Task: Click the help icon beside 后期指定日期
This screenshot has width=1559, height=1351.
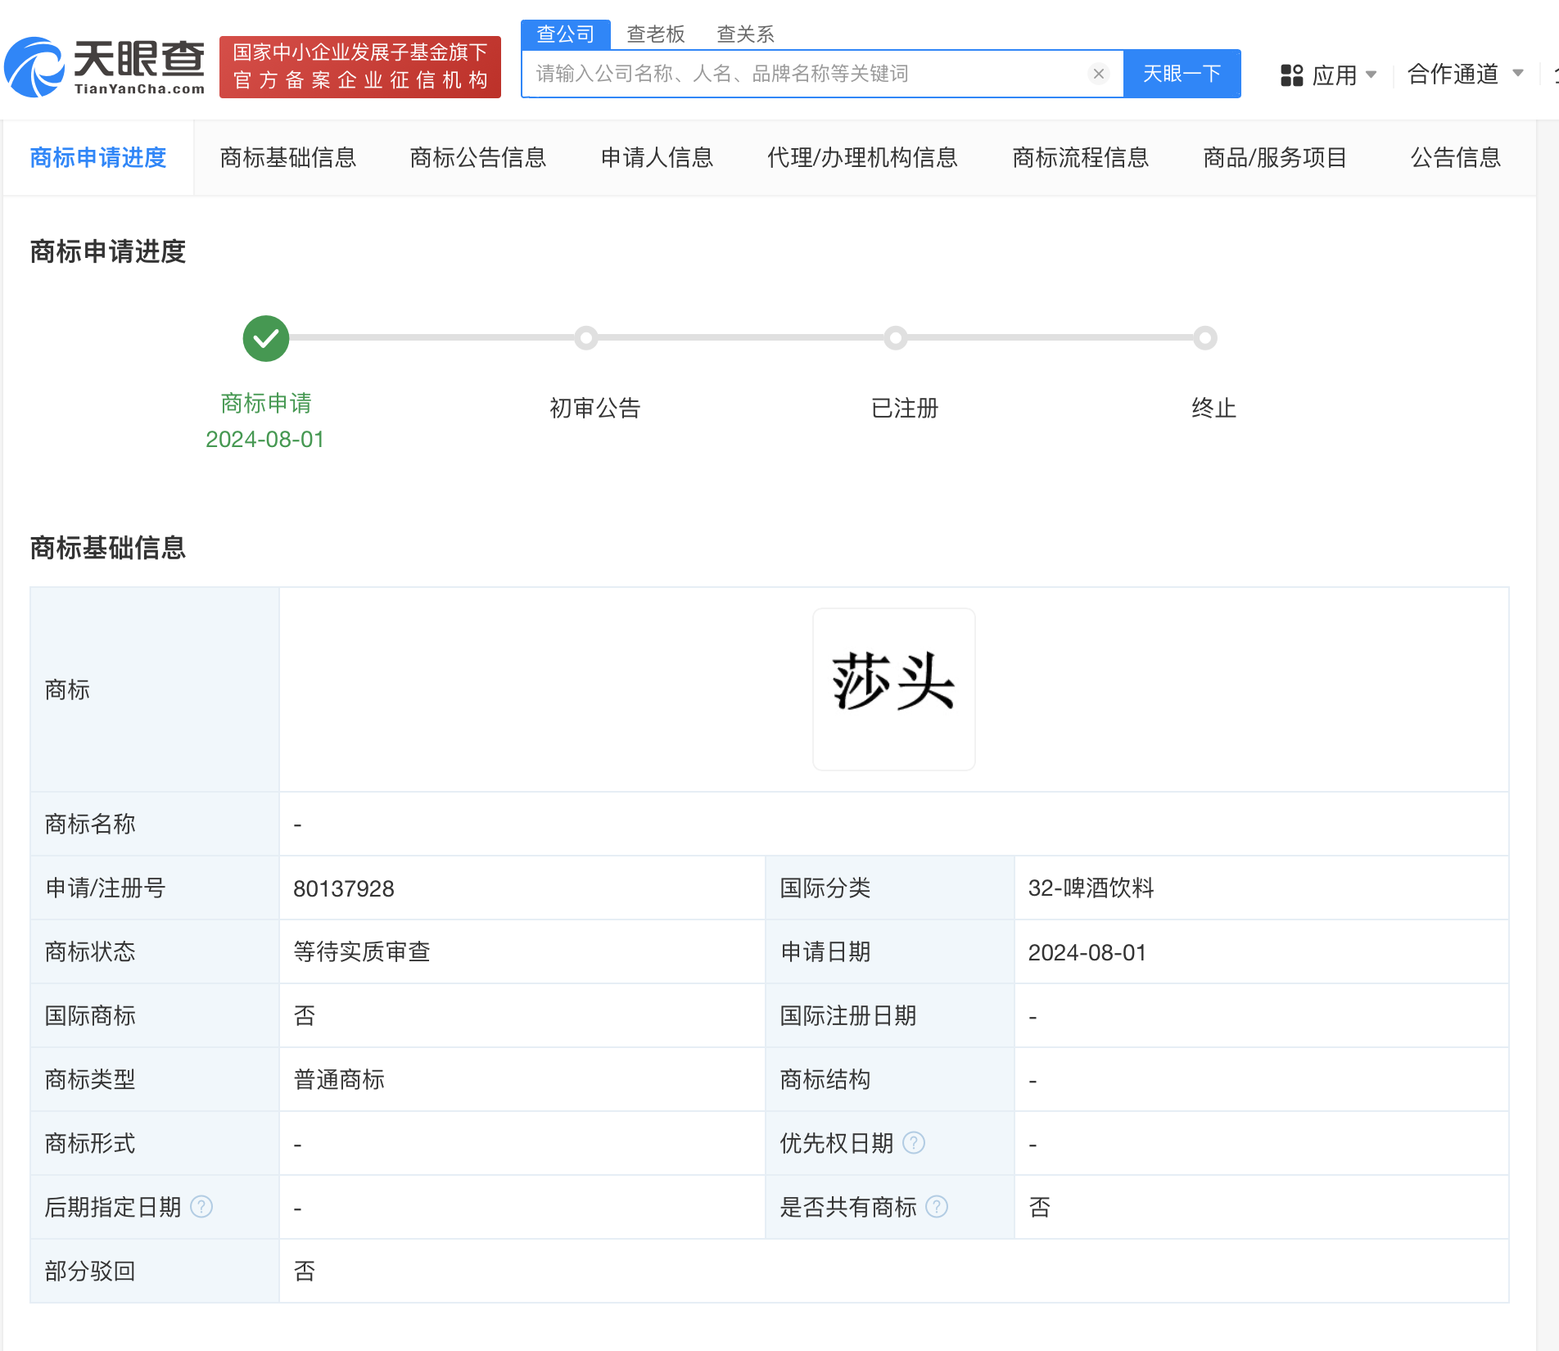Action: pyautogui.click(x=201, y=1206)
